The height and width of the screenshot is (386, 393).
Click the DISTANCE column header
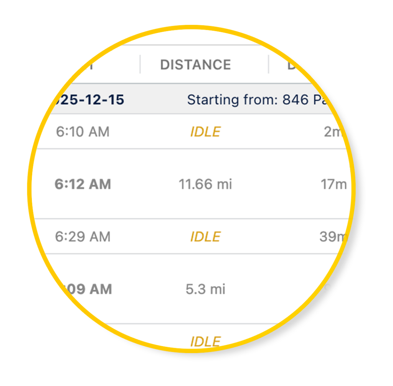(x=195, y=65)
